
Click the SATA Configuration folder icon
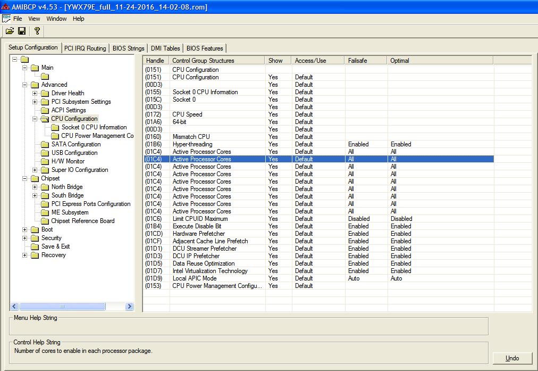click(45, 144)
